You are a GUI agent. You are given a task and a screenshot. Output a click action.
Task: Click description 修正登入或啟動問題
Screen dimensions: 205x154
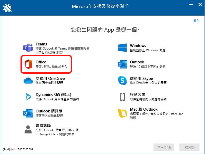[49, 116]
